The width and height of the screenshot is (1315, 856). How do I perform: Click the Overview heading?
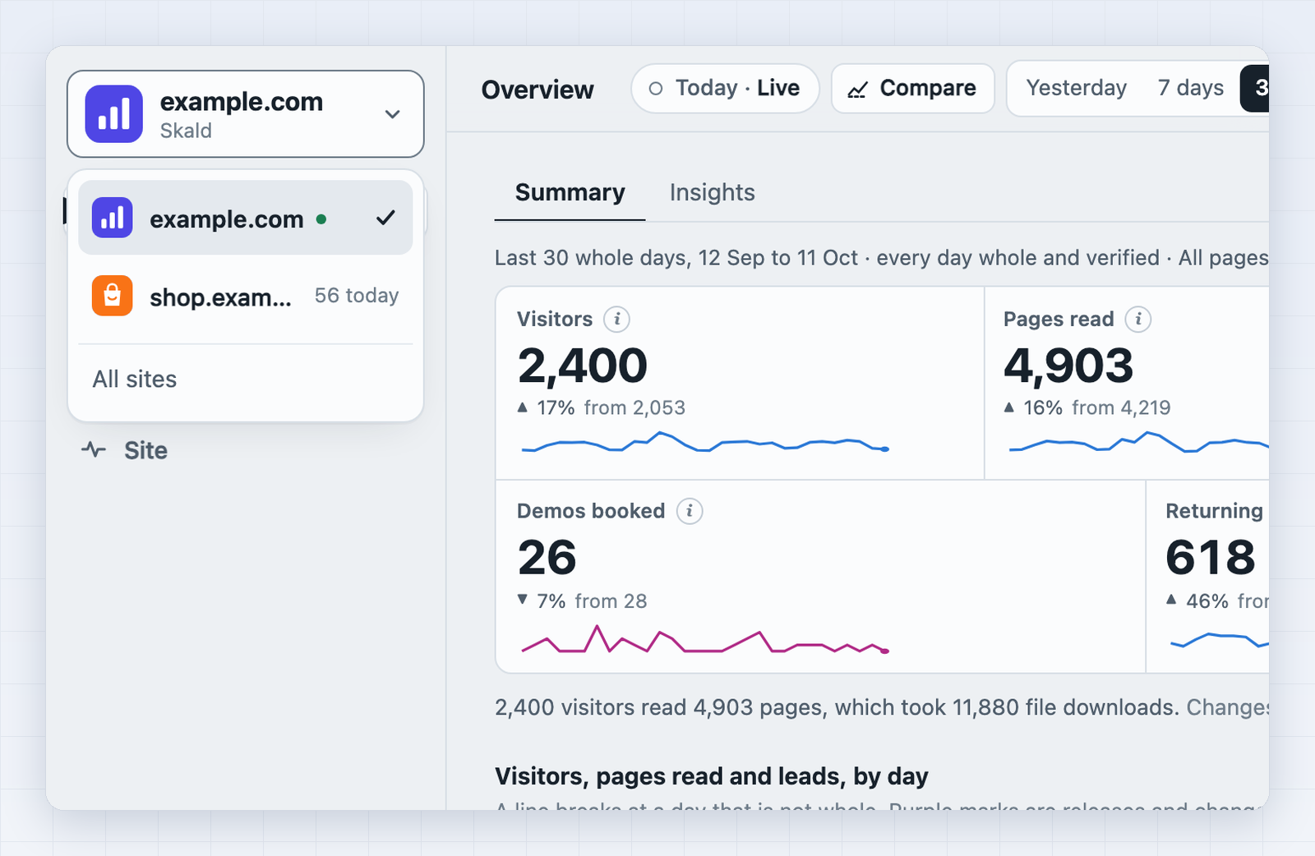click(x=538, y=90)
